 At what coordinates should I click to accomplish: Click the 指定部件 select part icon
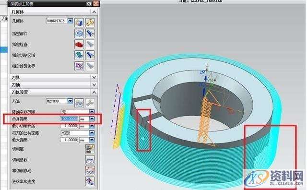pyautogui.click(x=79, y=34)
